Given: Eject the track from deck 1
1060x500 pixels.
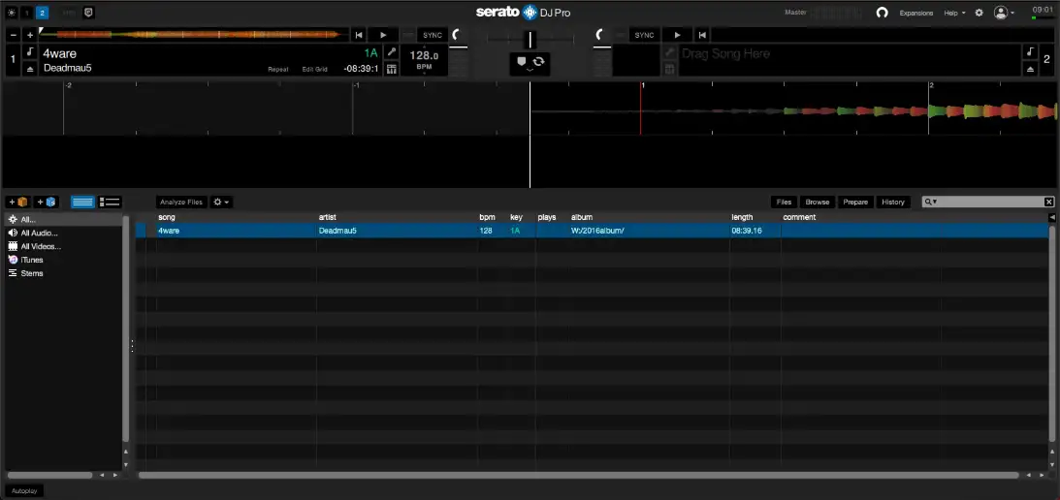Looking at the screenshot, I should coord(30,68).
